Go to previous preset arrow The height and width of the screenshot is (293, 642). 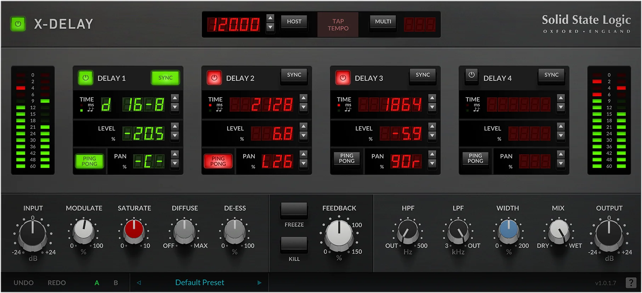click(139, 283)
